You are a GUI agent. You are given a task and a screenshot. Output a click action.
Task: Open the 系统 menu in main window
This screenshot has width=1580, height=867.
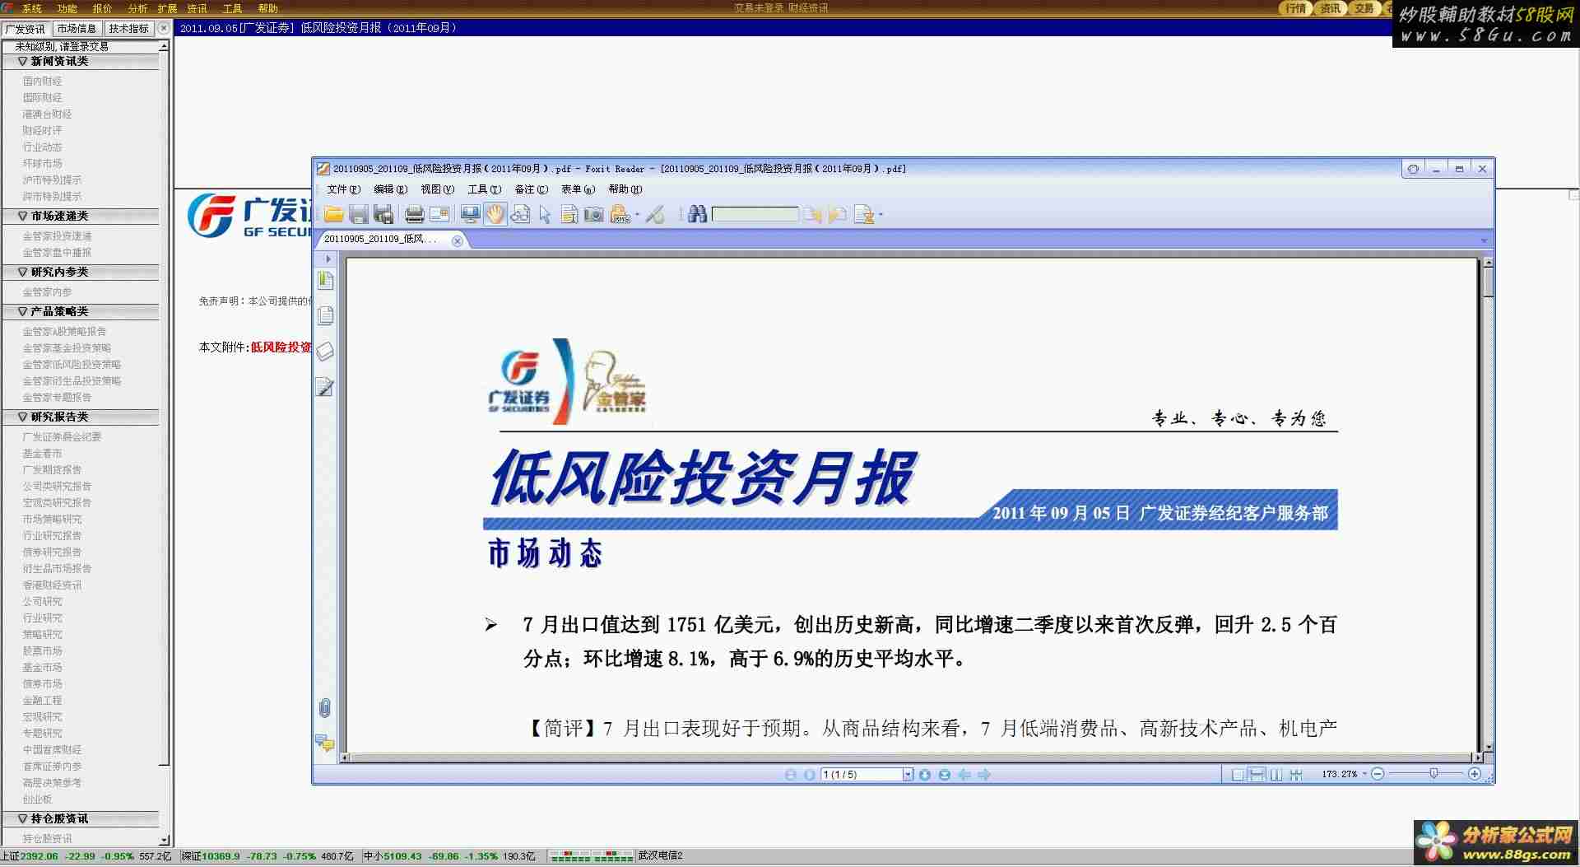coord(31,9)
